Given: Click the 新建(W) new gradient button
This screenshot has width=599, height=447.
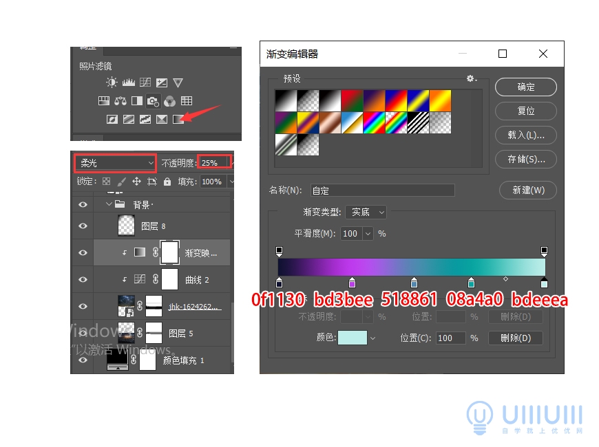Looking at the screenshot, I should click(x=527, y=190).
